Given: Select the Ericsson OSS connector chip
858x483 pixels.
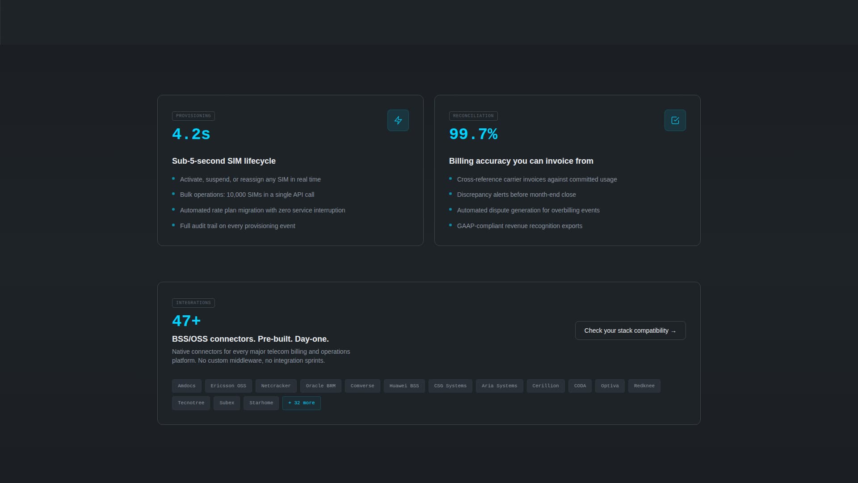Looking at the screenshot, I should (228, 386).
